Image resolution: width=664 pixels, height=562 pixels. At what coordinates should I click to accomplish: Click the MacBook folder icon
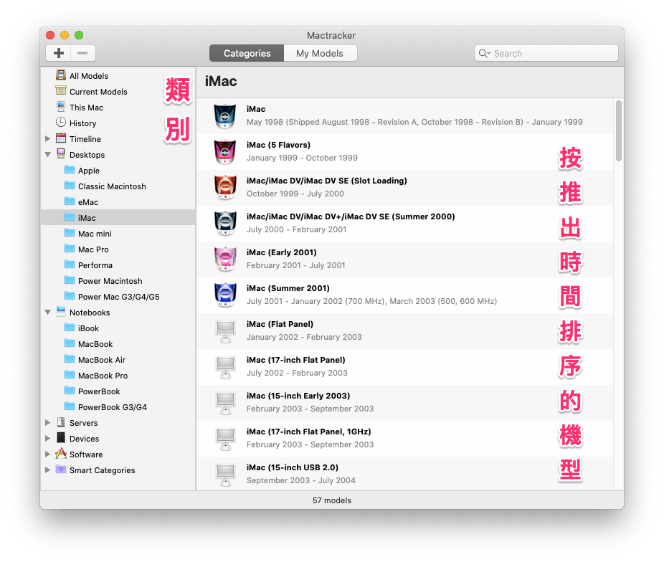(70, 343)
